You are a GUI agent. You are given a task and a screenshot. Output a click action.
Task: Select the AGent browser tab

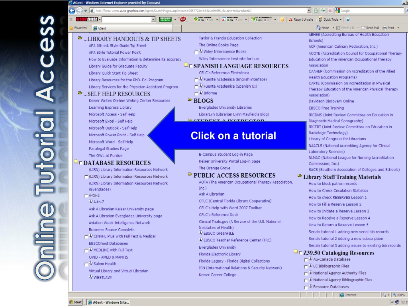tap(132, 28)
